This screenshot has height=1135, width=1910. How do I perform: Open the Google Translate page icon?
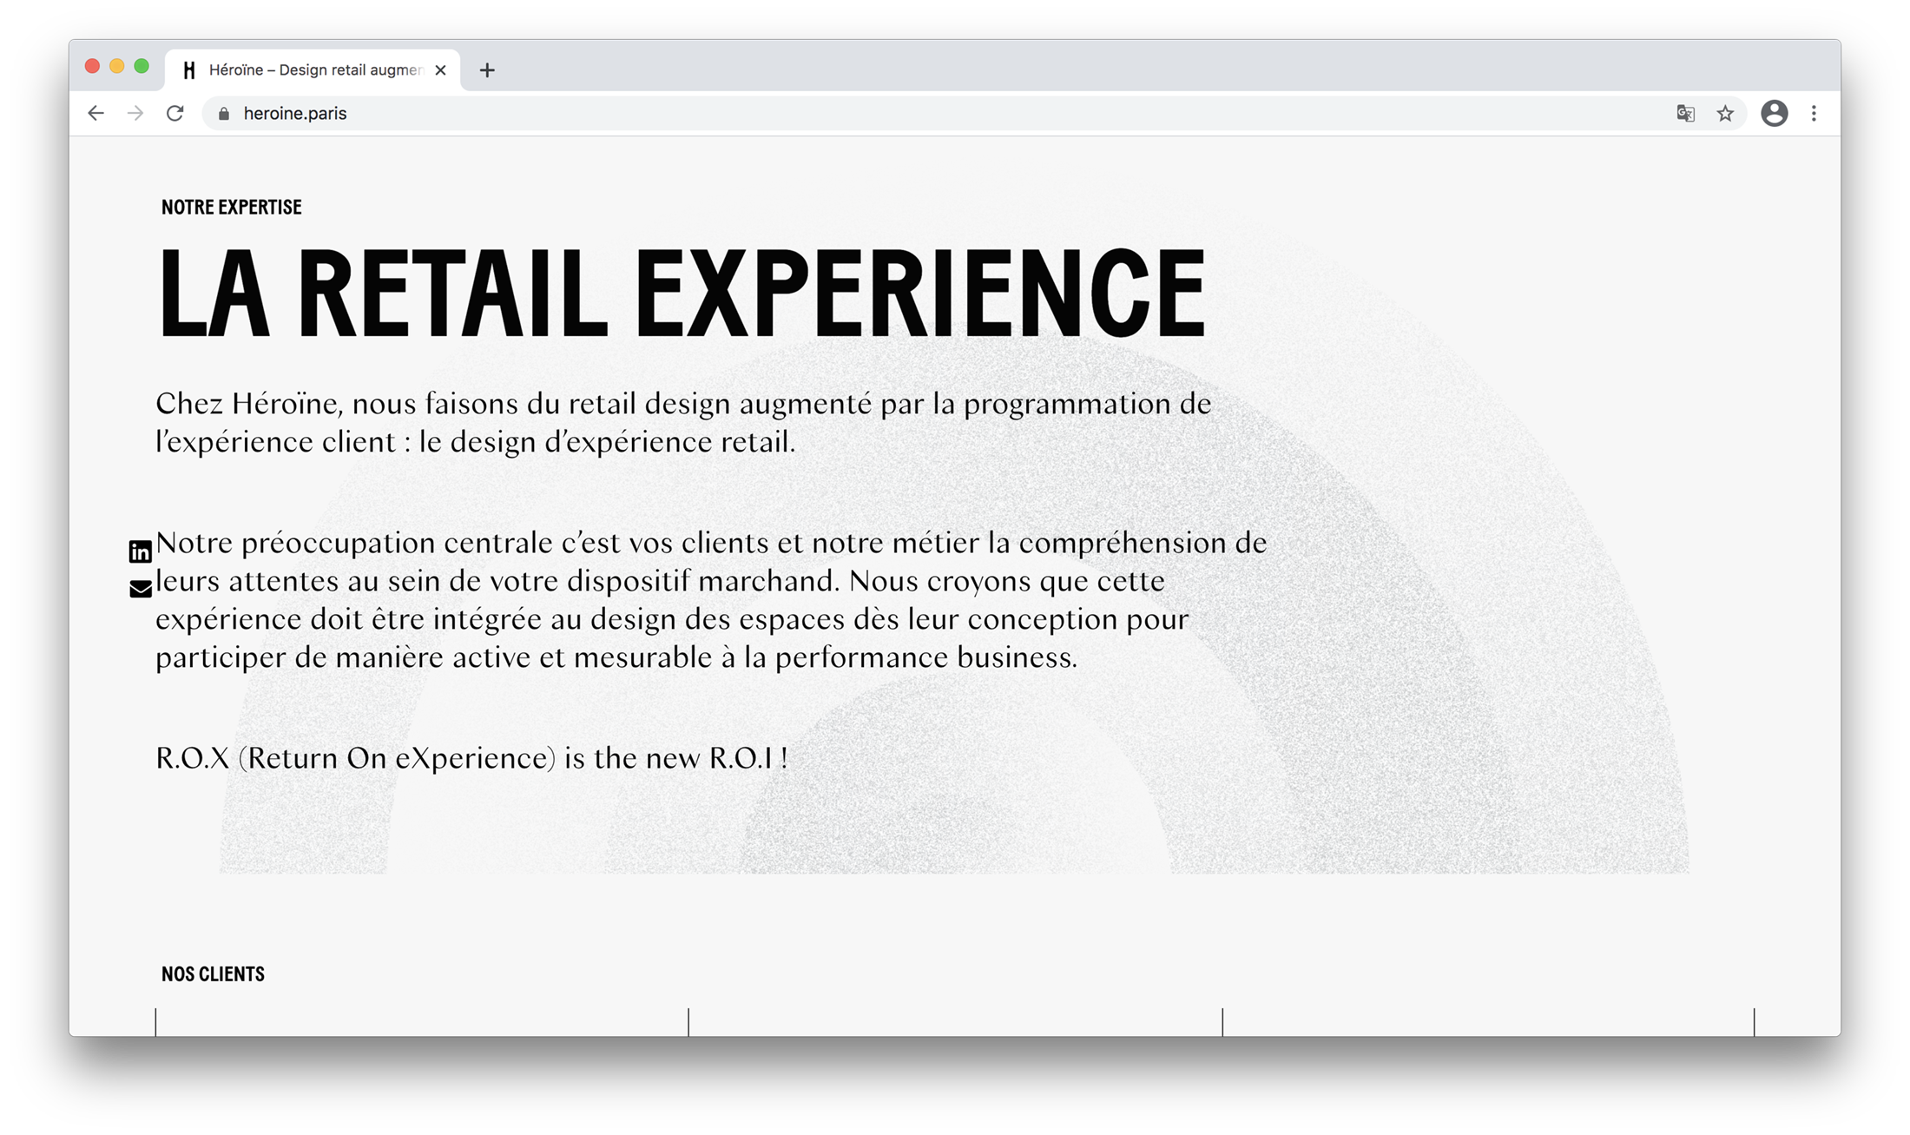(1685, 114)
